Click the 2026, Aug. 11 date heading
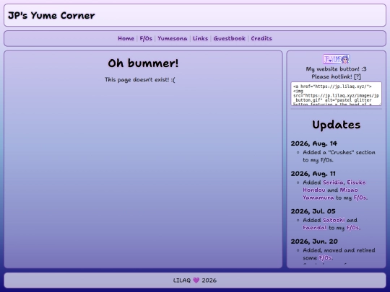The image size is (390, 292). pyautogui.click(x=313, y=174)
